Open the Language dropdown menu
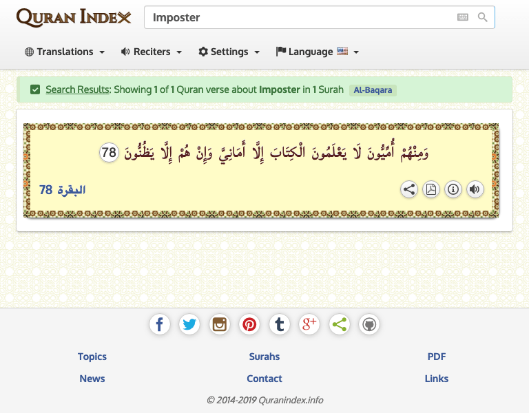 click(318, 52)
